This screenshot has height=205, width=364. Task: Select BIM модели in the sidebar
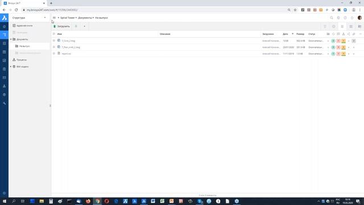pos(22,67)
